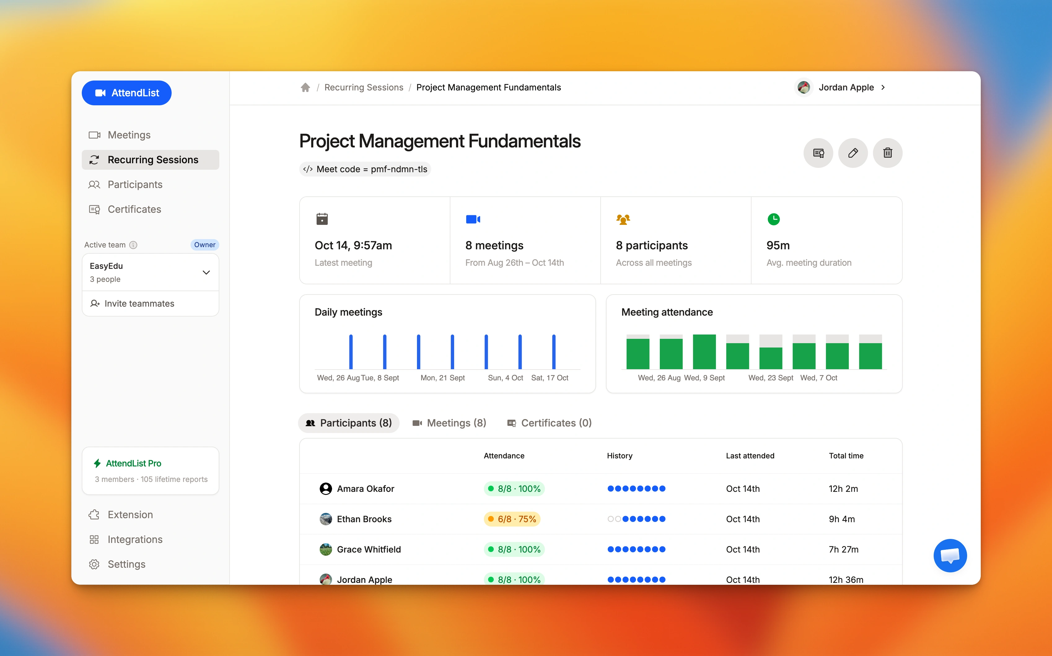
Task: Click the calendar icon in latest meeting card
Action: click(322, 219)
